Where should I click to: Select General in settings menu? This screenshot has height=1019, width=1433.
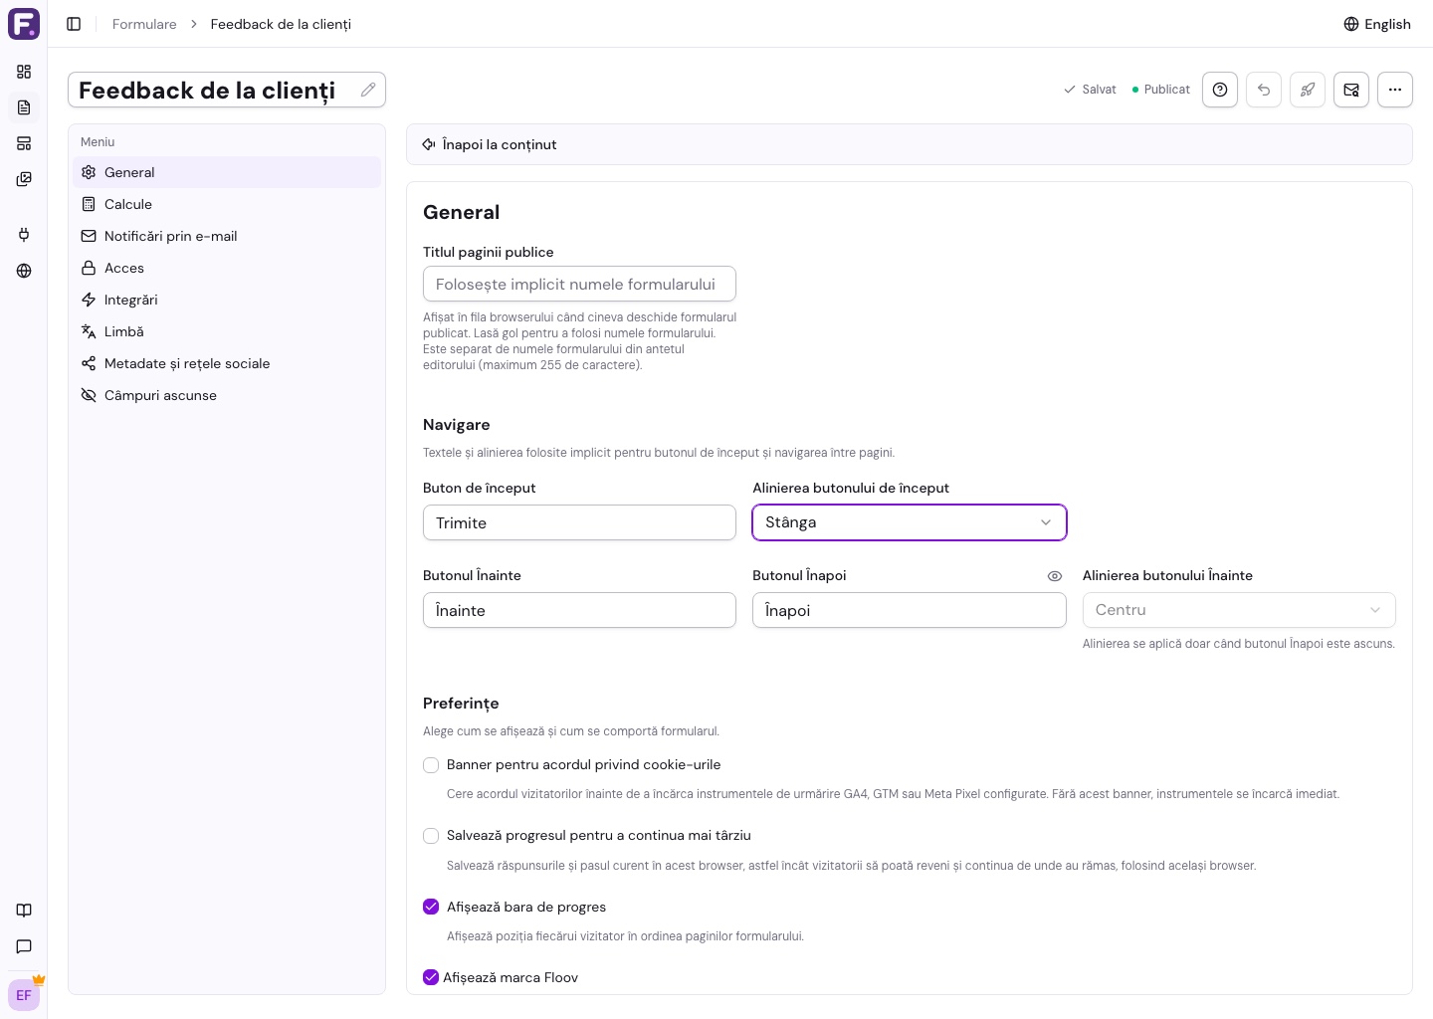pos(227,172)
